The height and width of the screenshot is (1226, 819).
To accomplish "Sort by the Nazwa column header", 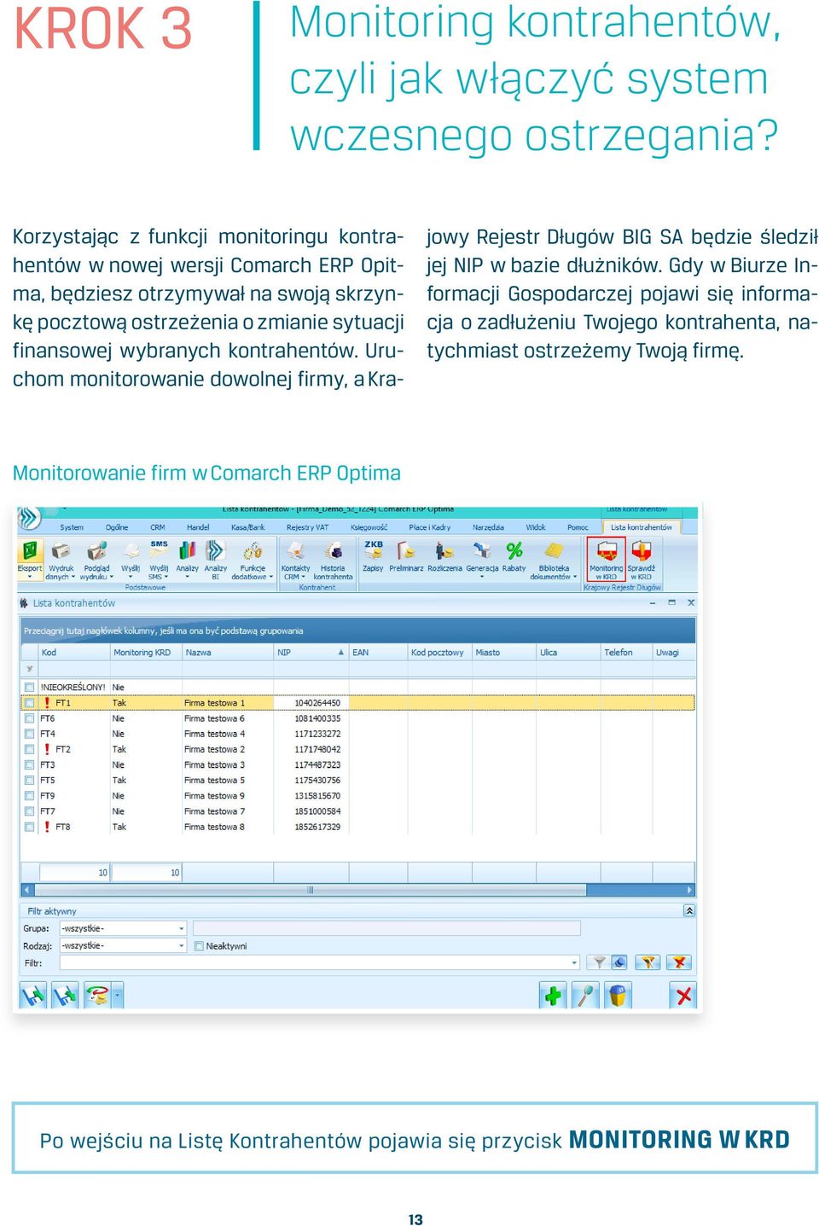I will tap(228, 652).
